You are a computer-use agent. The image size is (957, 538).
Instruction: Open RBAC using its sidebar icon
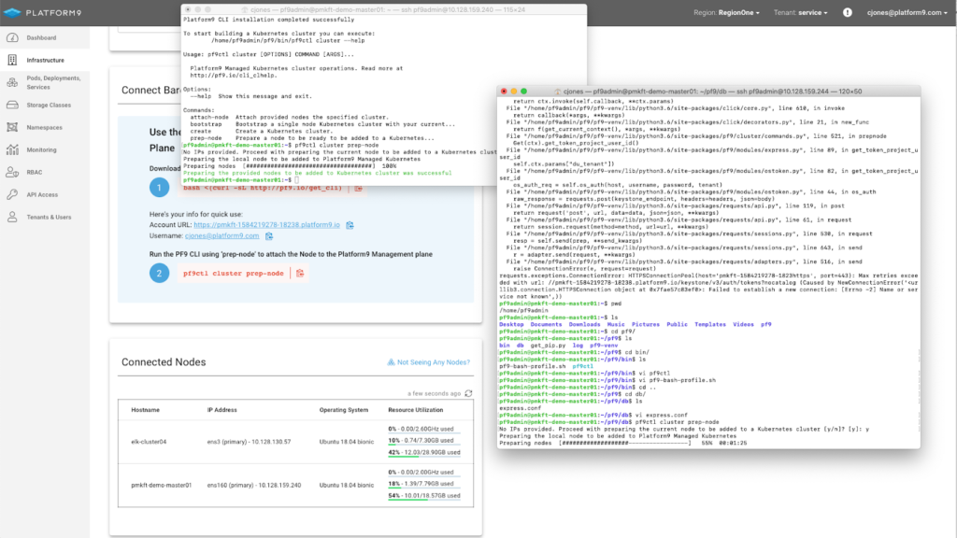pyautogui.click(x=10, y=172)
